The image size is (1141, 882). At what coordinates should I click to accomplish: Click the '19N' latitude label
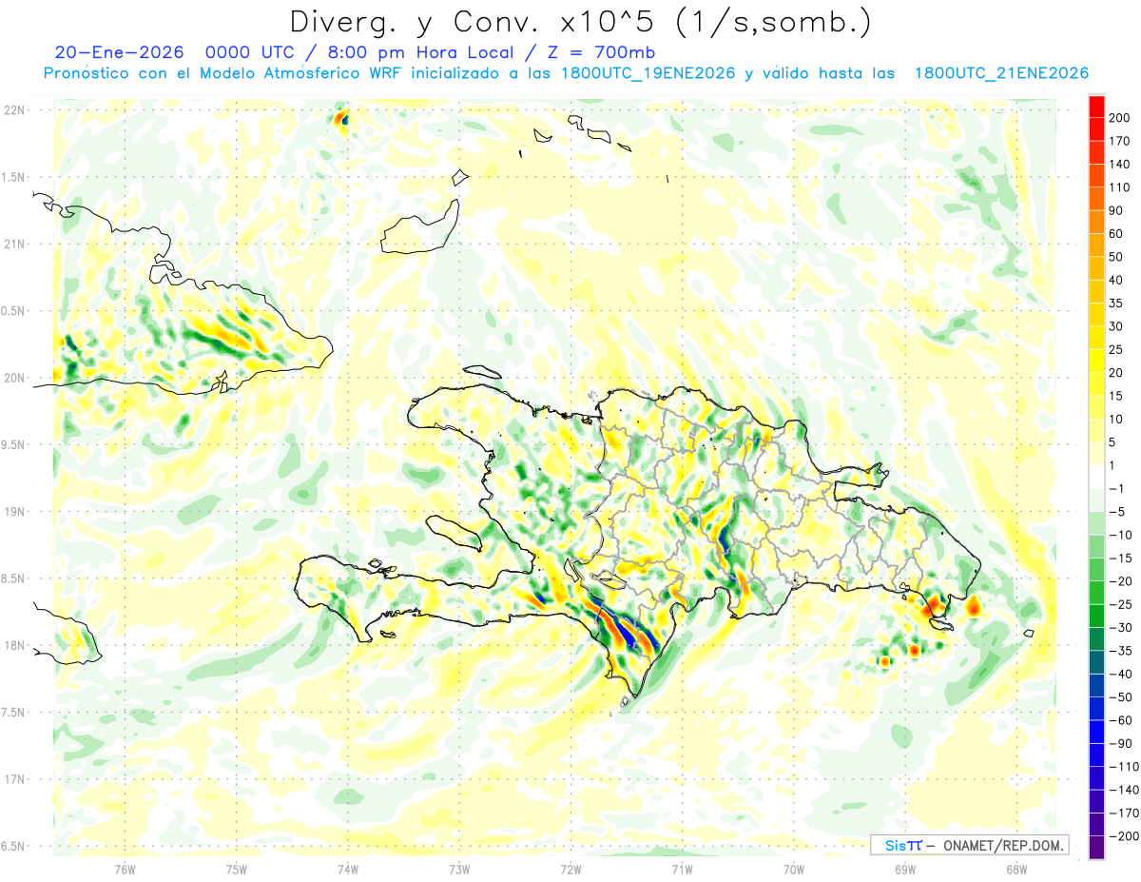13,511
